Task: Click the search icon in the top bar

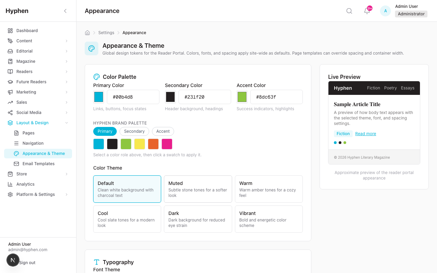Action: pos(349,11)
